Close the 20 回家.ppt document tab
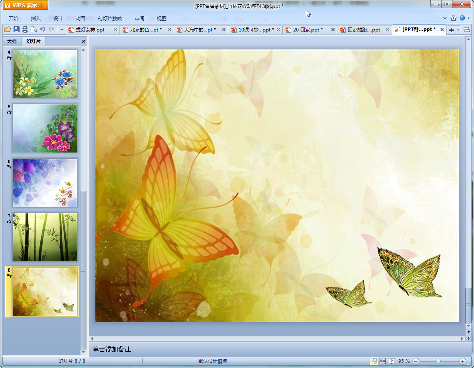This screenshot has height=368, width=474. tap(333, 29)
